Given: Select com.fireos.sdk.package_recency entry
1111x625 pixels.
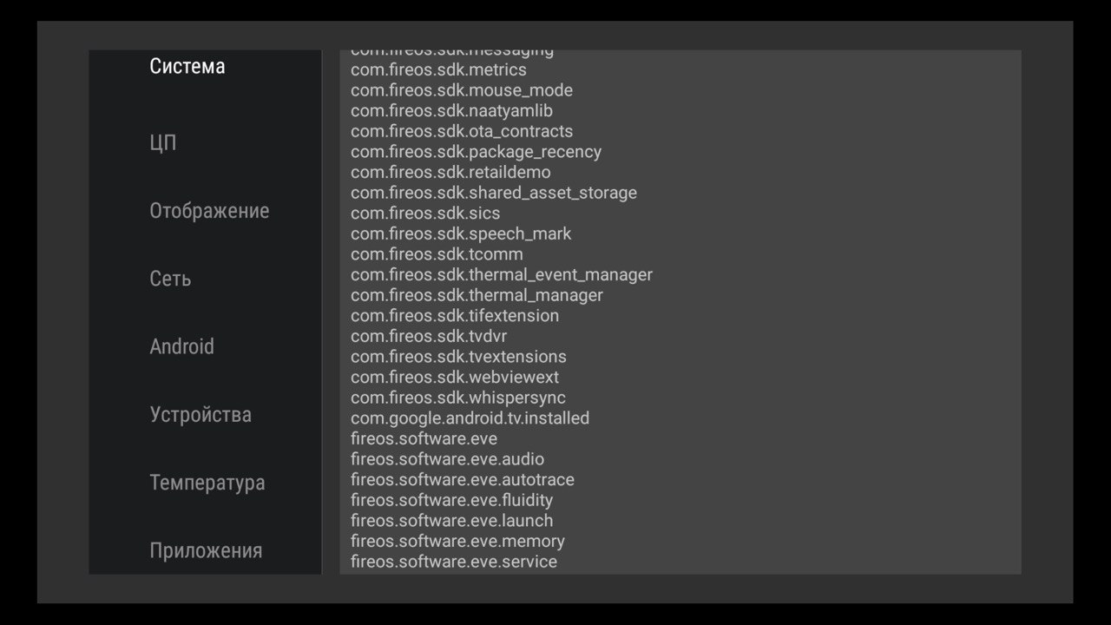Looking at the screenshot, I should click(476, 152).
